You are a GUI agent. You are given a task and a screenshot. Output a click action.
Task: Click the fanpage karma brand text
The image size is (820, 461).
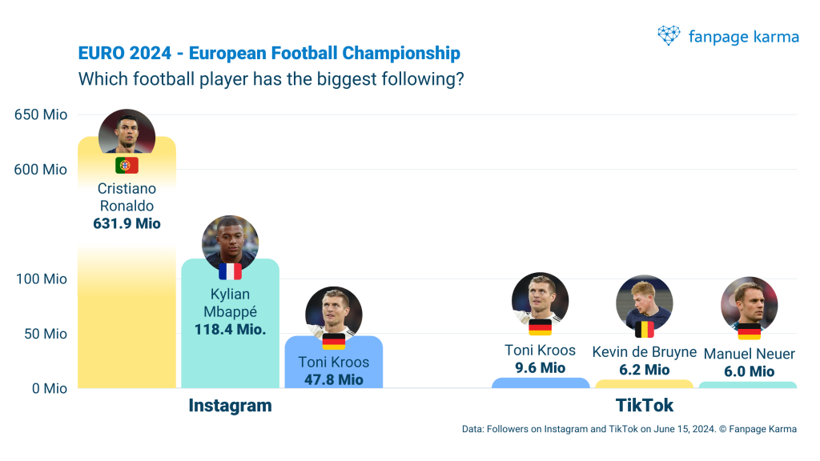(x=742, y=36)
